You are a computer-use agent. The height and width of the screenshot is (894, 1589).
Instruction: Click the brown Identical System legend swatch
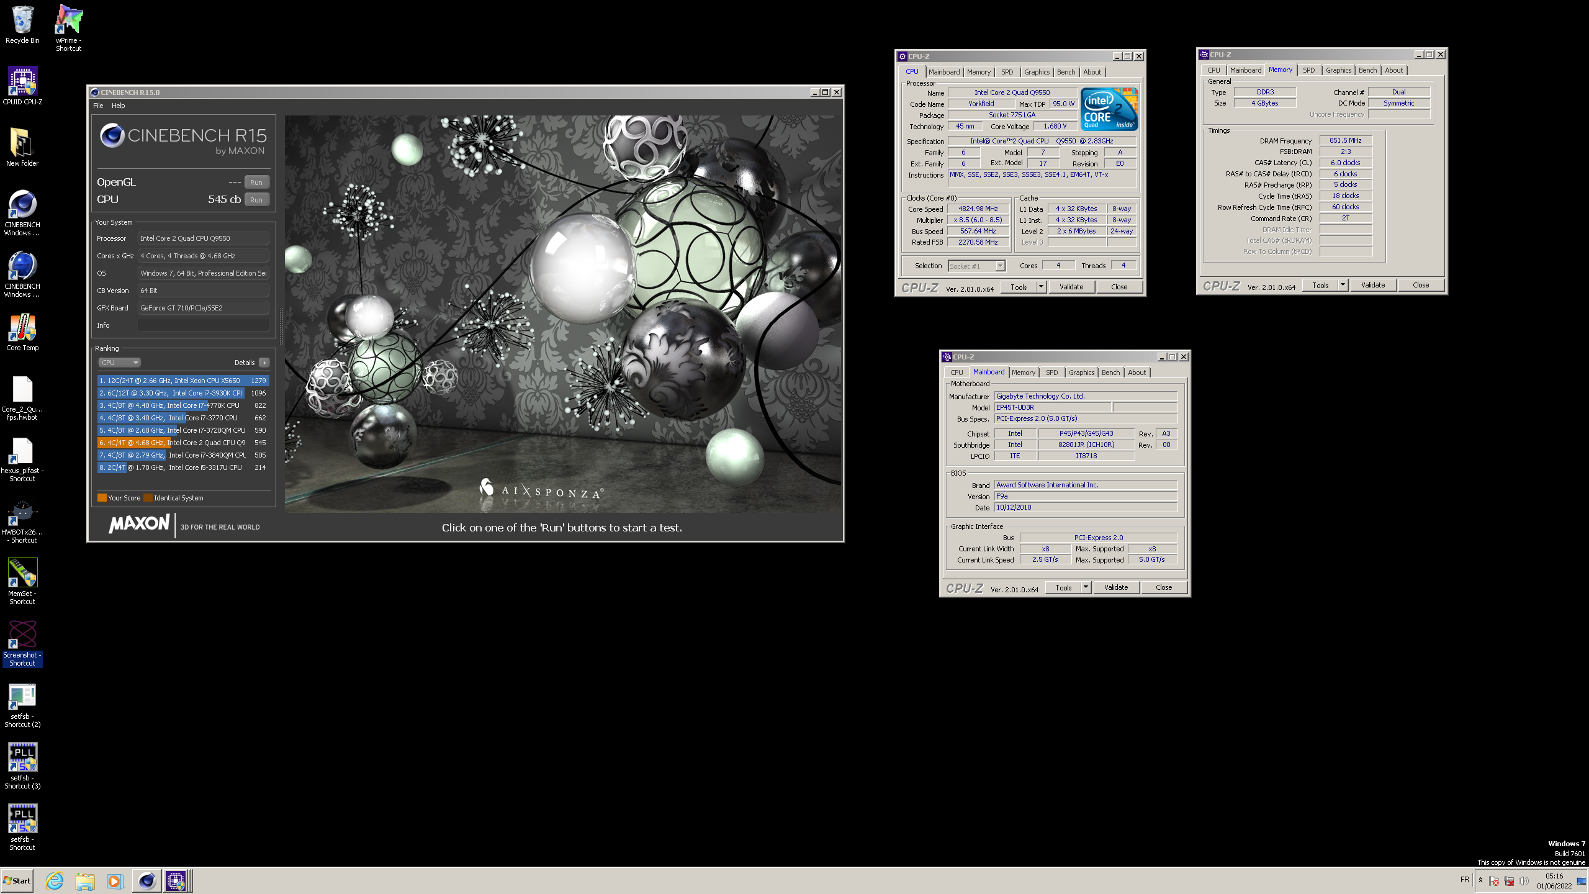148,498
